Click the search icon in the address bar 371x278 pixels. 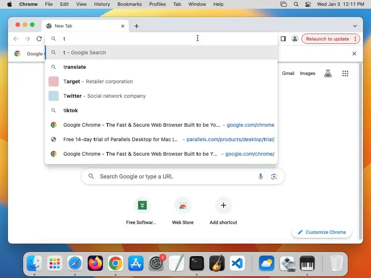(54, 39)
